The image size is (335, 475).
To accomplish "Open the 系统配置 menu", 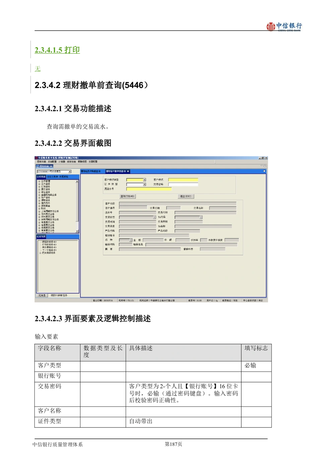I will [x=52, y=162].
